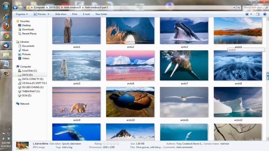This screenshot has width=269, height=151.
Task: Open Desktop under Favorites
Action: pyautogui.click(x=26, y=25)
